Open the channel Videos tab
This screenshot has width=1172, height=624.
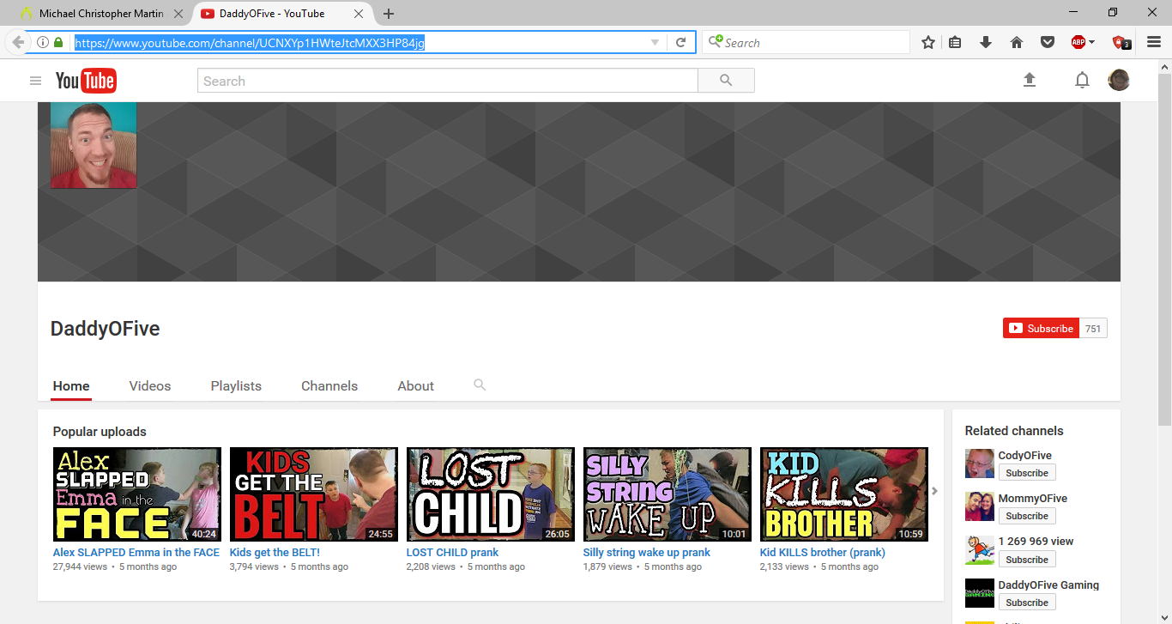(150, 385)
